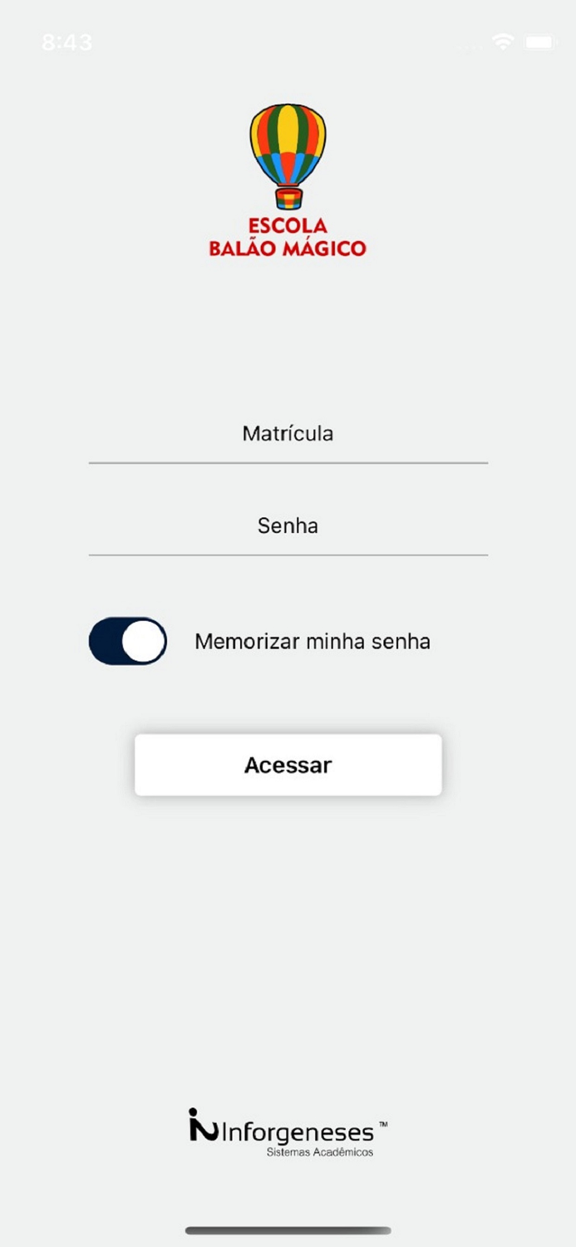Tap the home indicator bar
Viewport: 576px width, 1247px height.
[288, 1229]
